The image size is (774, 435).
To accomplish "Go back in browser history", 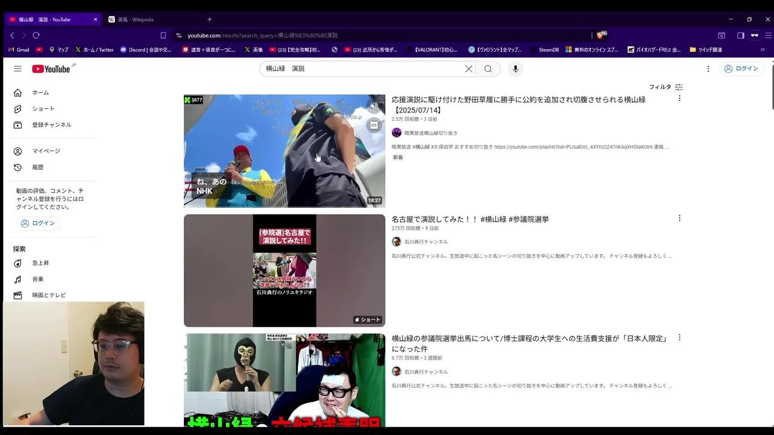I will click(12, 36).
